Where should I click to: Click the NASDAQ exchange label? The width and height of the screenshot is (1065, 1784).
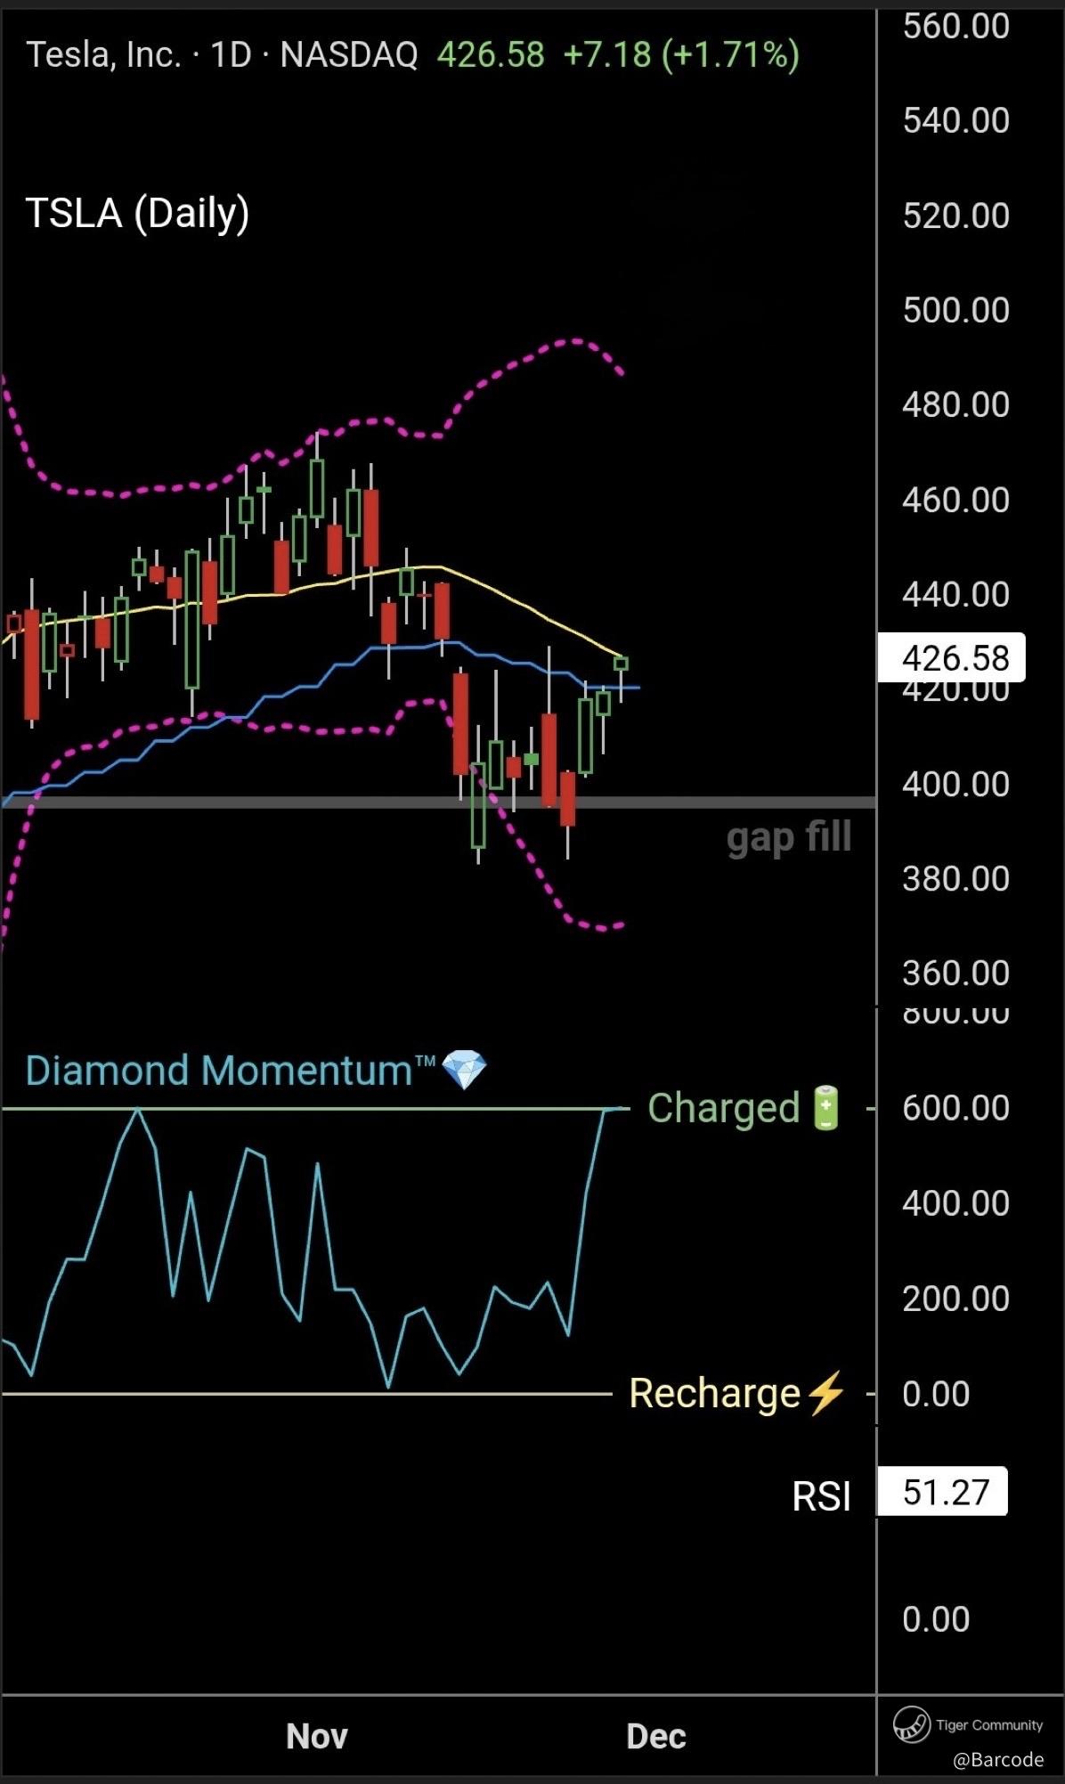point(349,55)
